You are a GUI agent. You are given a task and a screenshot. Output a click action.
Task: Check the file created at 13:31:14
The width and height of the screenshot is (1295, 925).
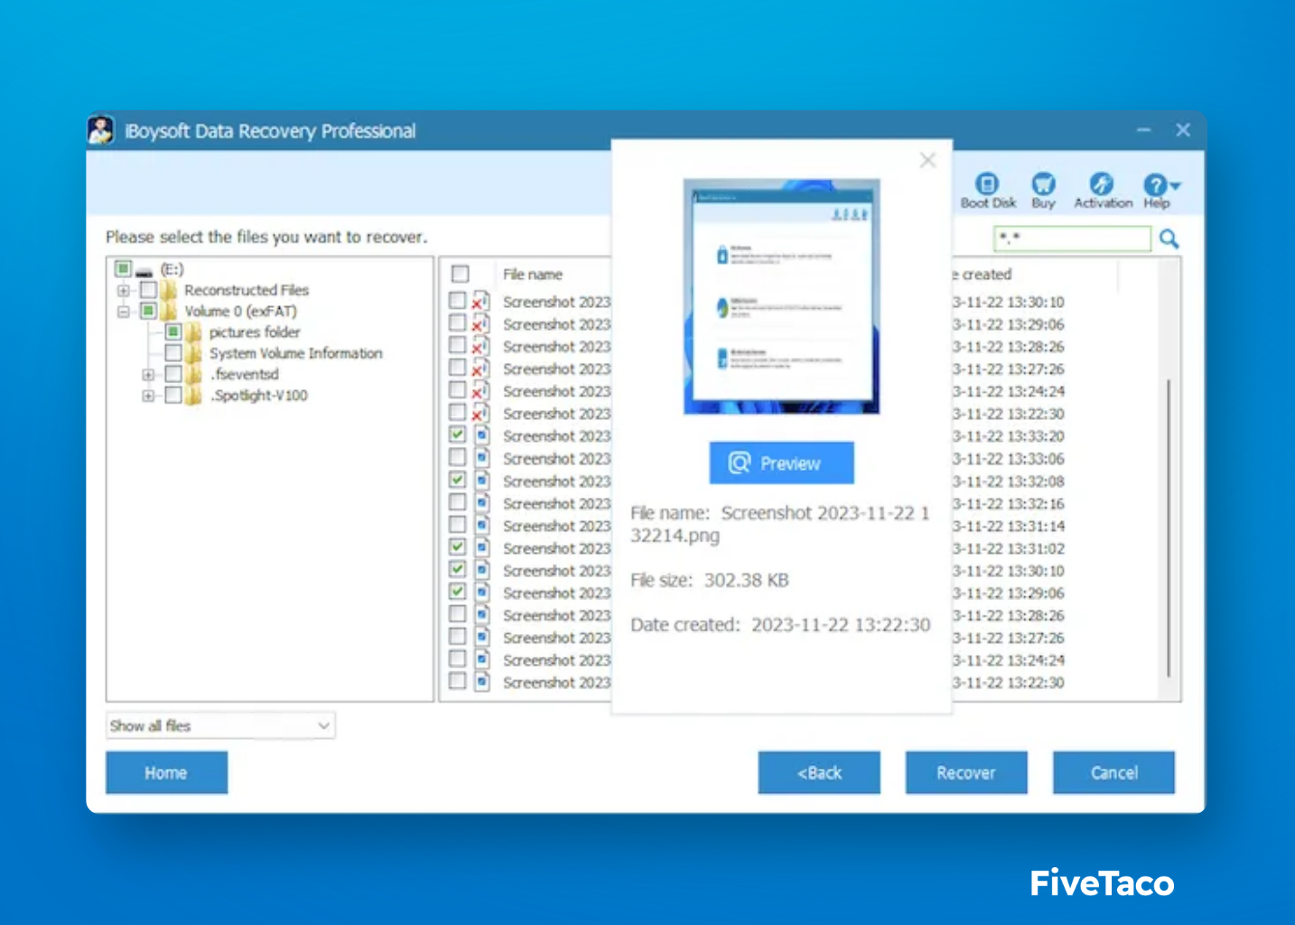coord(458,524)
